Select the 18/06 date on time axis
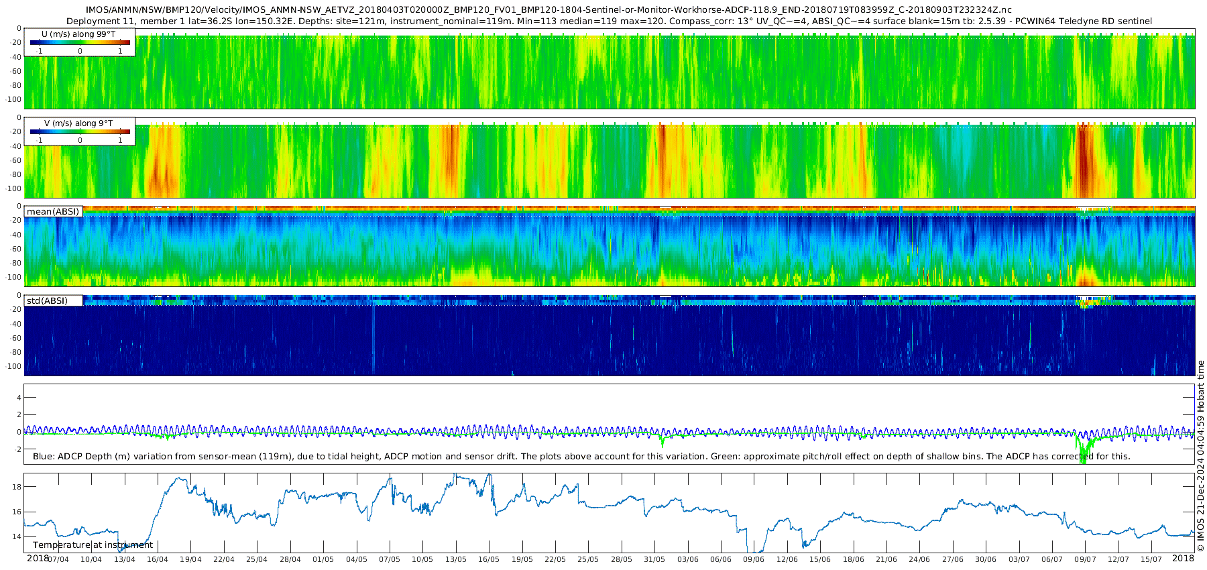The image size is (1207, 570). pyautogui.click(x=853, y=559)
